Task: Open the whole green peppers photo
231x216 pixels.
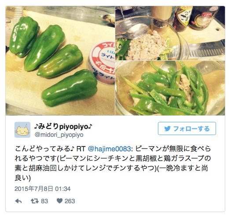Action: coord(60,61)
